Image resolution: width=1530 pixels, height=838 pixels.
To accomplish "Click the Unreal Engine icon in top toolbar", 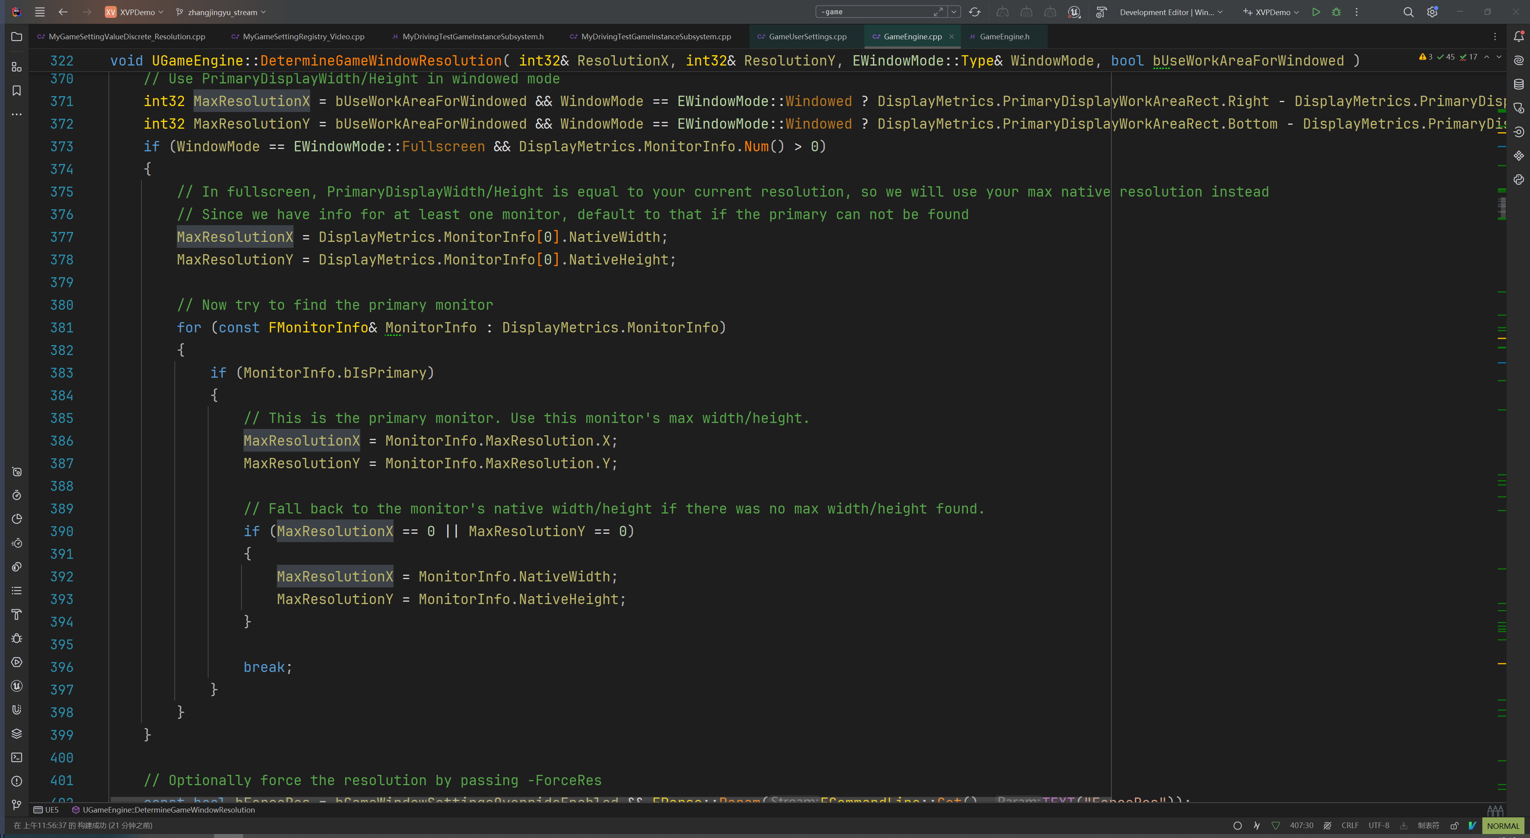I will 1074,12.
